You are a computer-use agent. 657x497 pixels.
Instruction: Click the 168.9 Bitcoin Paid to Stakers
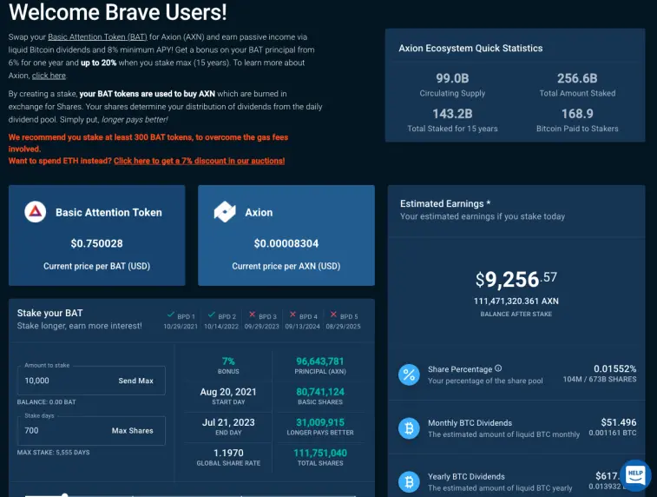[577, 120]
